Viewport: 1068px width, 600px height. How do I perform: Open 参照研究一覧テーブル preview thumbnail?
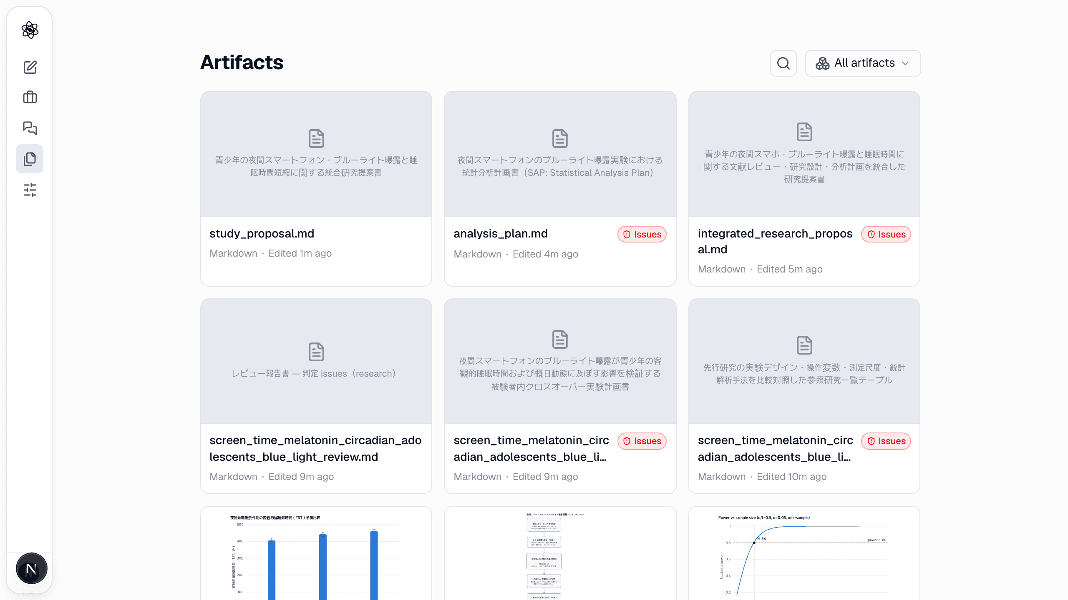(804, 361)
